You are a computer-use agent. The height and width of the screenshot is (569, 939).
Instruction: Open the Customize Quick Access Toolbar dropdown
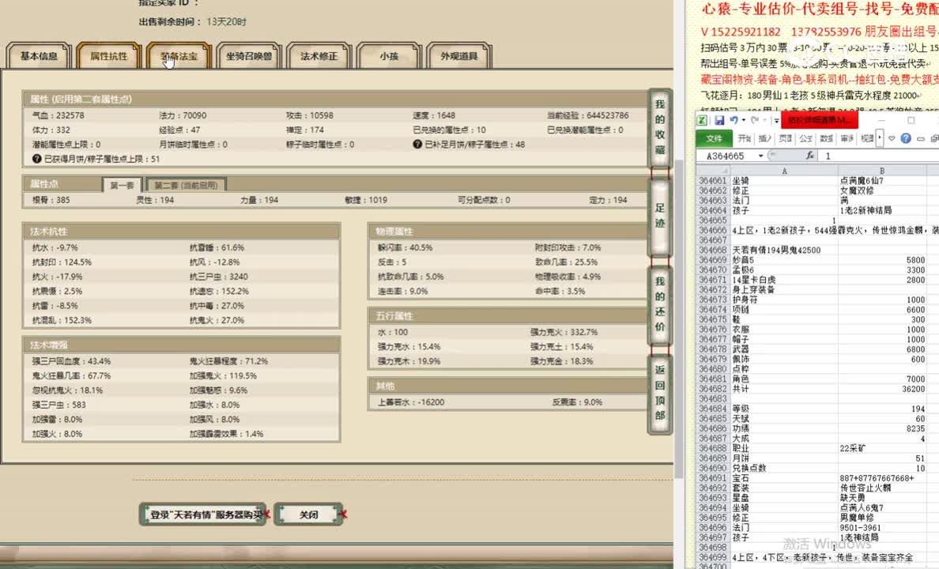coord(775,119)
